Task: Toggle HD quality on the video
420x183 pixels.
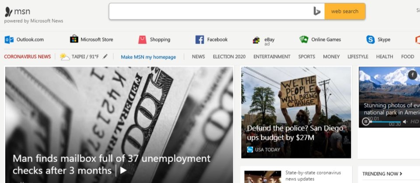Action: click(414, 122)
